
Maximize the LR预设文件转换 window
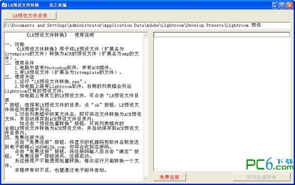coord(282,5)
